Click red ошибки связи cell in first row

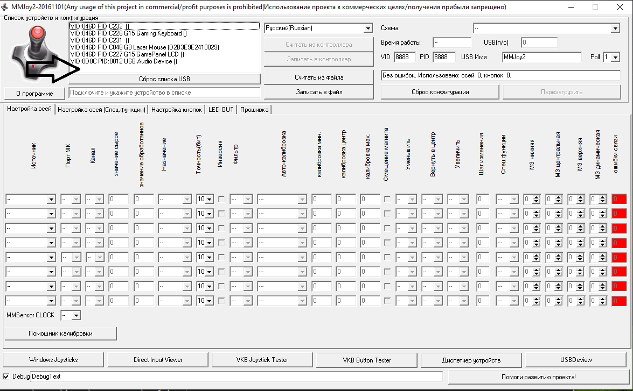620,199
